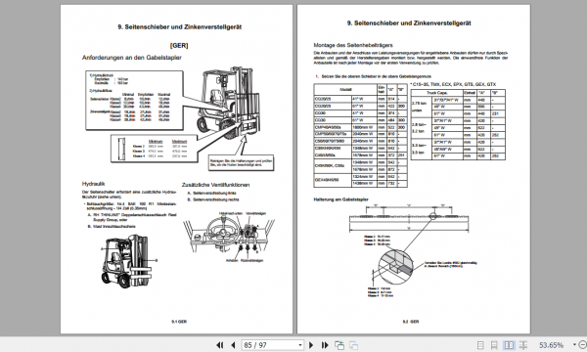Jump to the last page
587x352 pixels.
click(x=325, y=345)
